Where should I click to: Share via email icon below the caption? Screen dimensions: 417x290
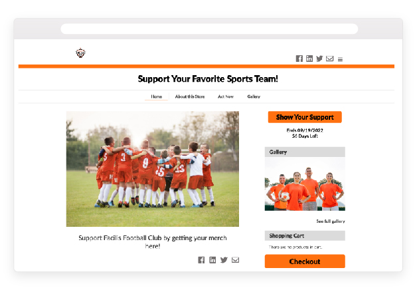coord(235,260)
